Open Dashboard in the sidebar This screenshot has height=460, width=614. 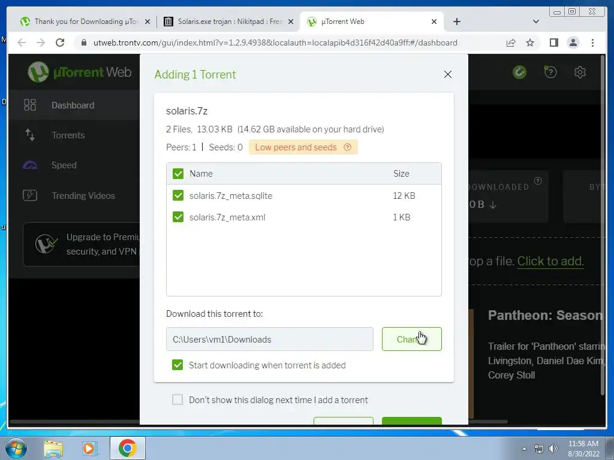tap(74, 105)
